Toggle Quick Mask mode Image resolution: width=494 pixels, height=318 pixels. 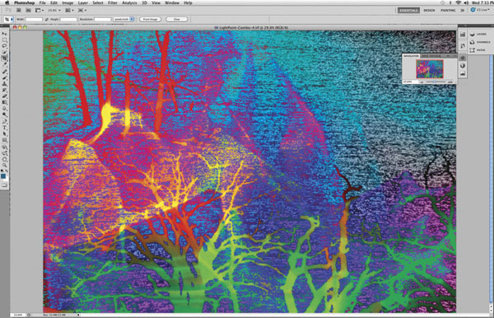coord(4,185)
